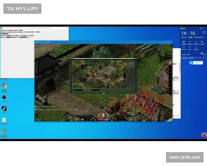Click the horse mount icon in left hotbar
207x166 pixels.
click(x=82, y=119)
